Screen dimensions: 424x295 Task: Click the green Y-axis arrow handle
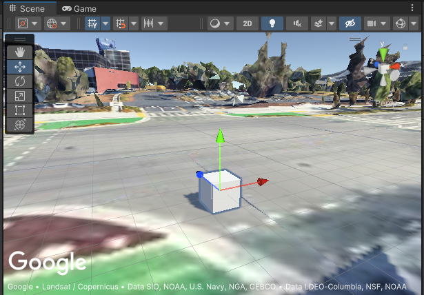[220, 136]
